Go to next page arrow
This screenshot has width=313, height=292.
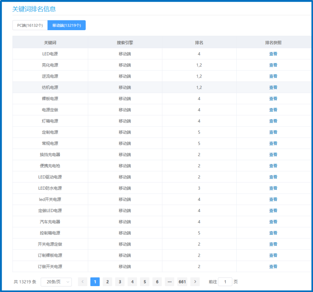tap(195, 282)
